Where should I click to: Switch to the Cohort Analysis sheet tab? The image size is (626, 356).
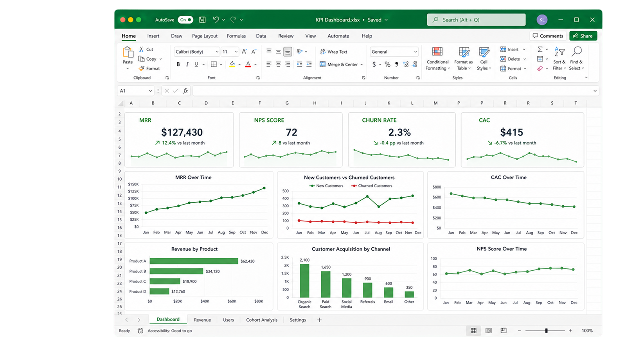pyautogui.click(x=262, y=320)
